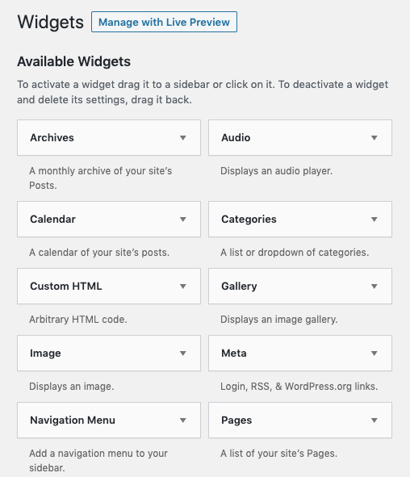Viewport: 410px width, 477px height.
Task: Expand the Calendar widget arrow
Action: click(182, 220)
